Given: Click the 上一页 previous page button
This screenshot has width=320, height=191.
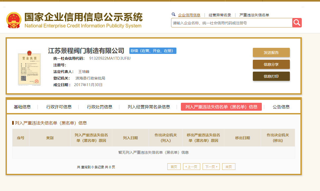Looking at the screenshot, I should click(191, 167).
